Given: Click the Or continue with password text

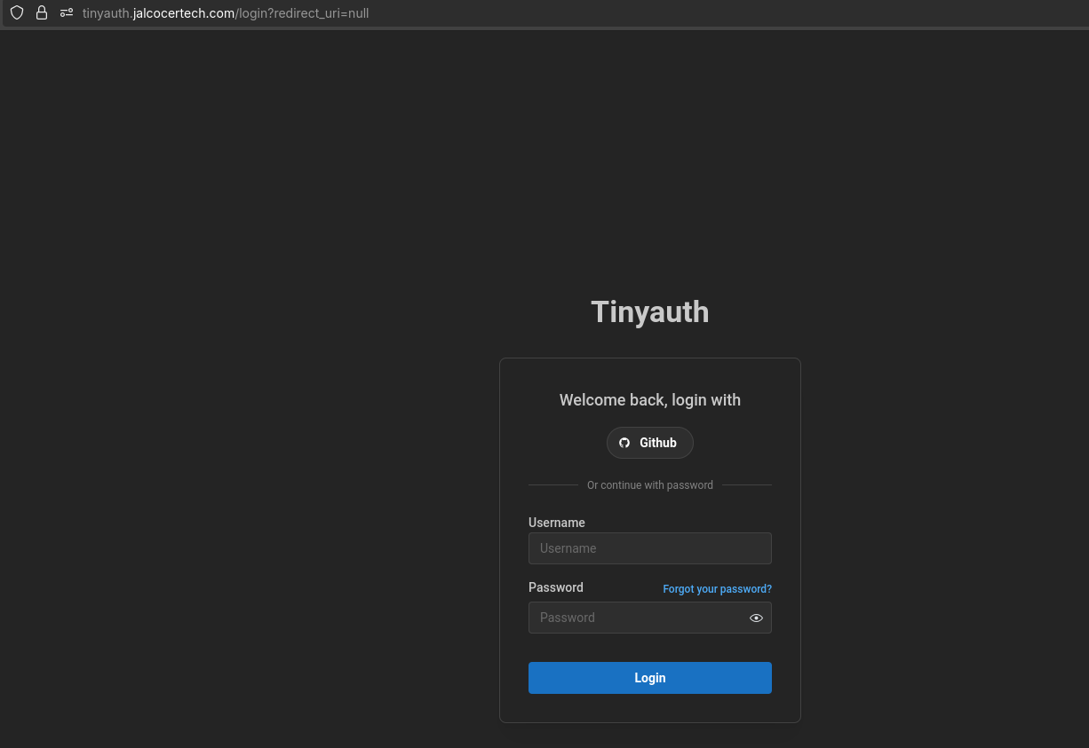Looking at the screenshot, I should 649,485.
